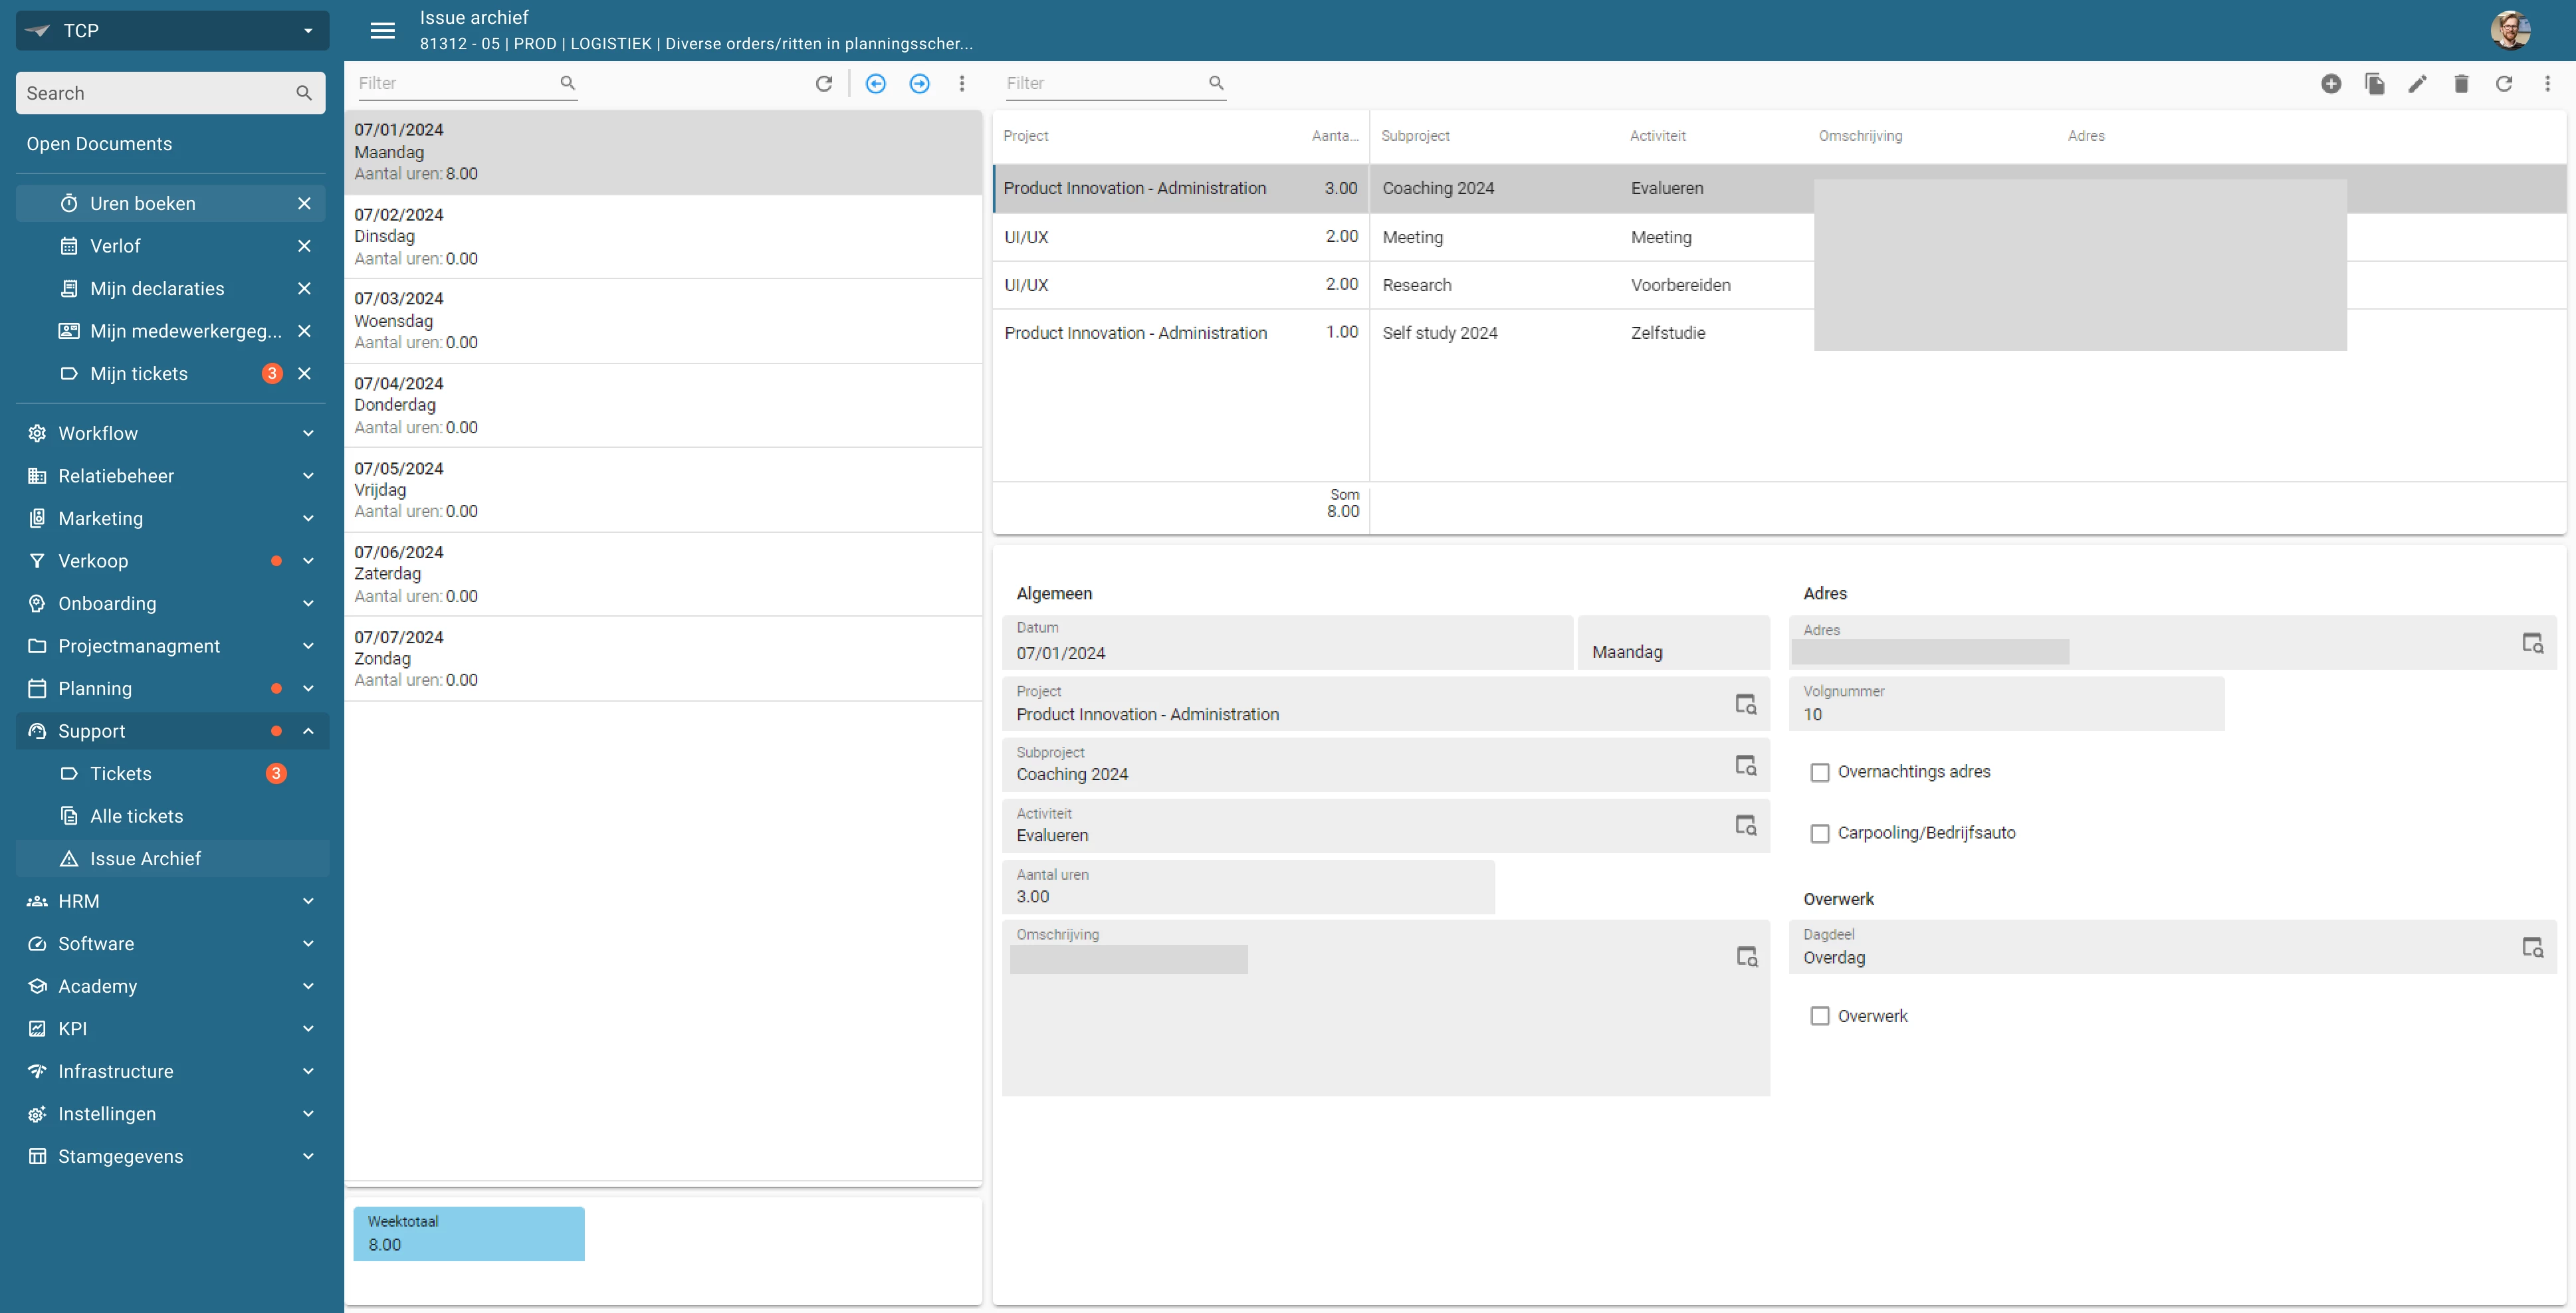Edit the selected hour entry
The image size is (2576, 1313).
coord(2417,83)
